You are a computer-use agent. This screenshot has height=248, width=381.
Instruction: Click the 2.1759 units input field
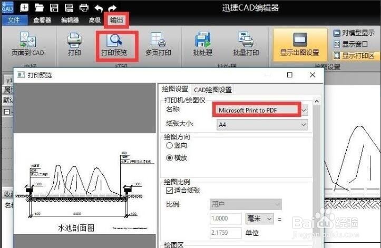pyautogui.click(x=226, y=233)
